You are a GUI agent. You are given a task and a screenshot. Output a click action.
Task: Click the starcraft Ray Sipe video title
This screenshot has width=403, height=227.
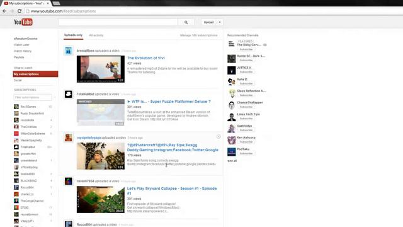[173, 148]
